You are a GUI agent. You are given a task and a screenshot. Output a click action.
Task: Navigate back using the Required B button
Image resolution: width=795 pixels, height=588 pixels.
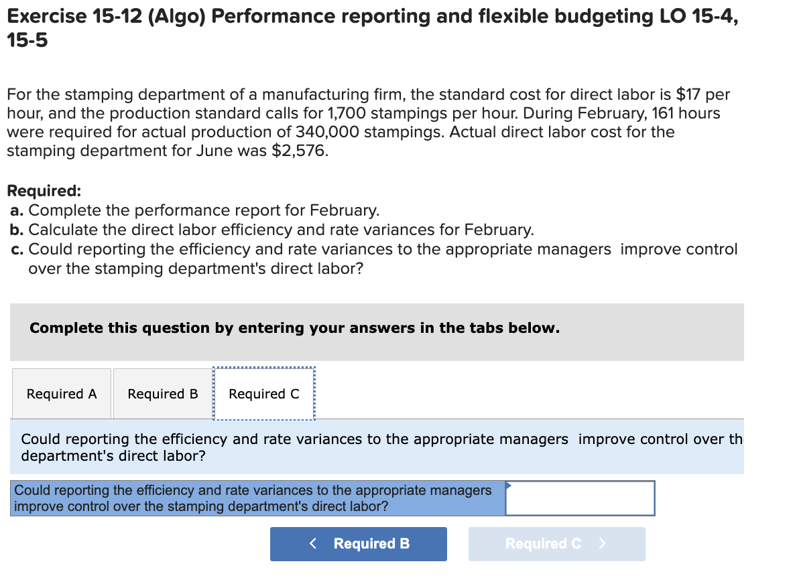358,544
